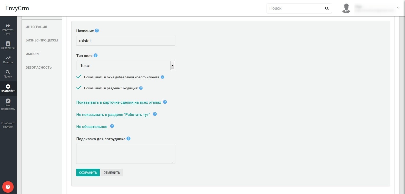
Task: Click the search magnifier in top bar
Action: (327, 8)
